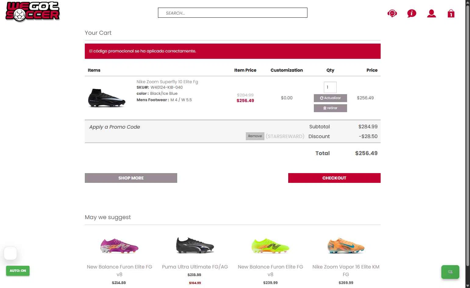This screenshot has height=288, width=470.
Task: Click the $164.99 Puma sale price
Action: 195,283
